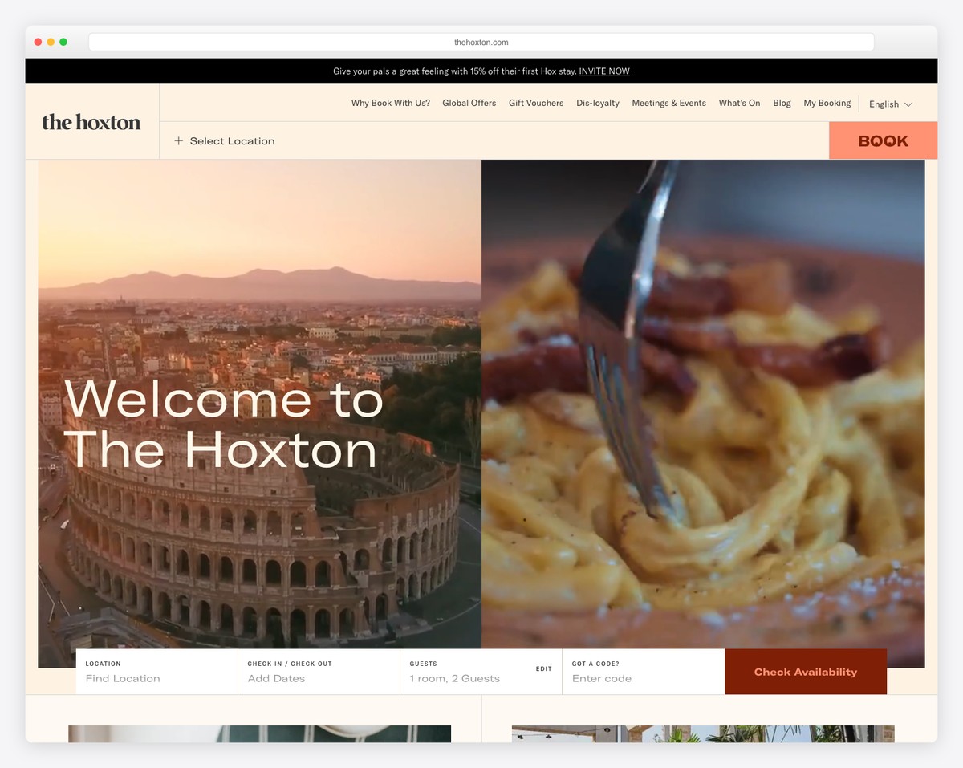Click the address bar showing thehoxton.com
This screenshot has width=963, height=768.
tap(481, 41)
